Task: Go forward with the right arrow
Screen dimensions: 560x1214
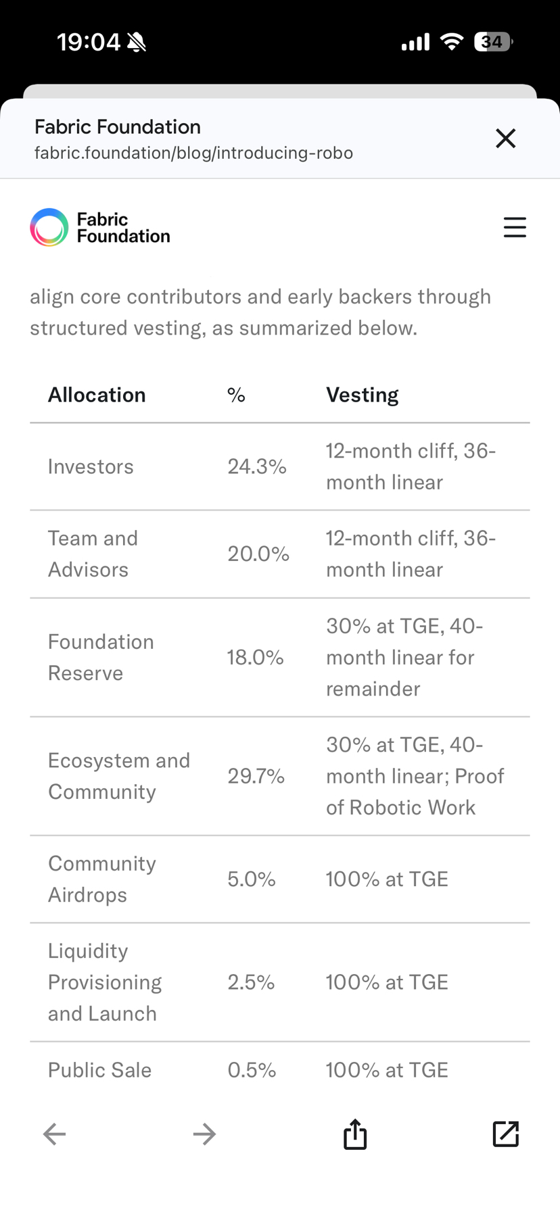Action: (x=204, y=1134)
